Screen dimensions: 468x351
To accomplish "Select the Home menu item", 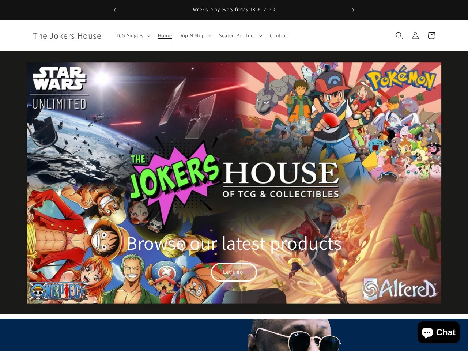I will click(165, 35).
